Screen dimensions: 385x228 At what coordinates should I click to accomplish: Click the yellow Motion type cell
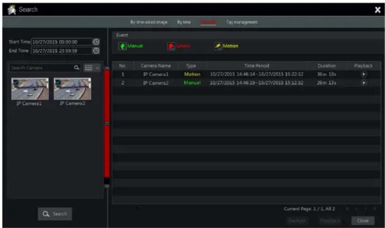pos(192,74)
